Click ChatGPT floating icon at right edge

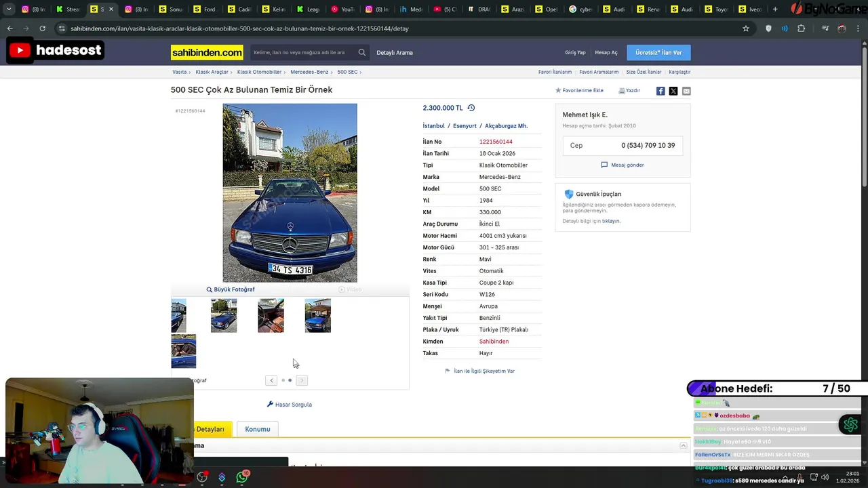[850, 425]
